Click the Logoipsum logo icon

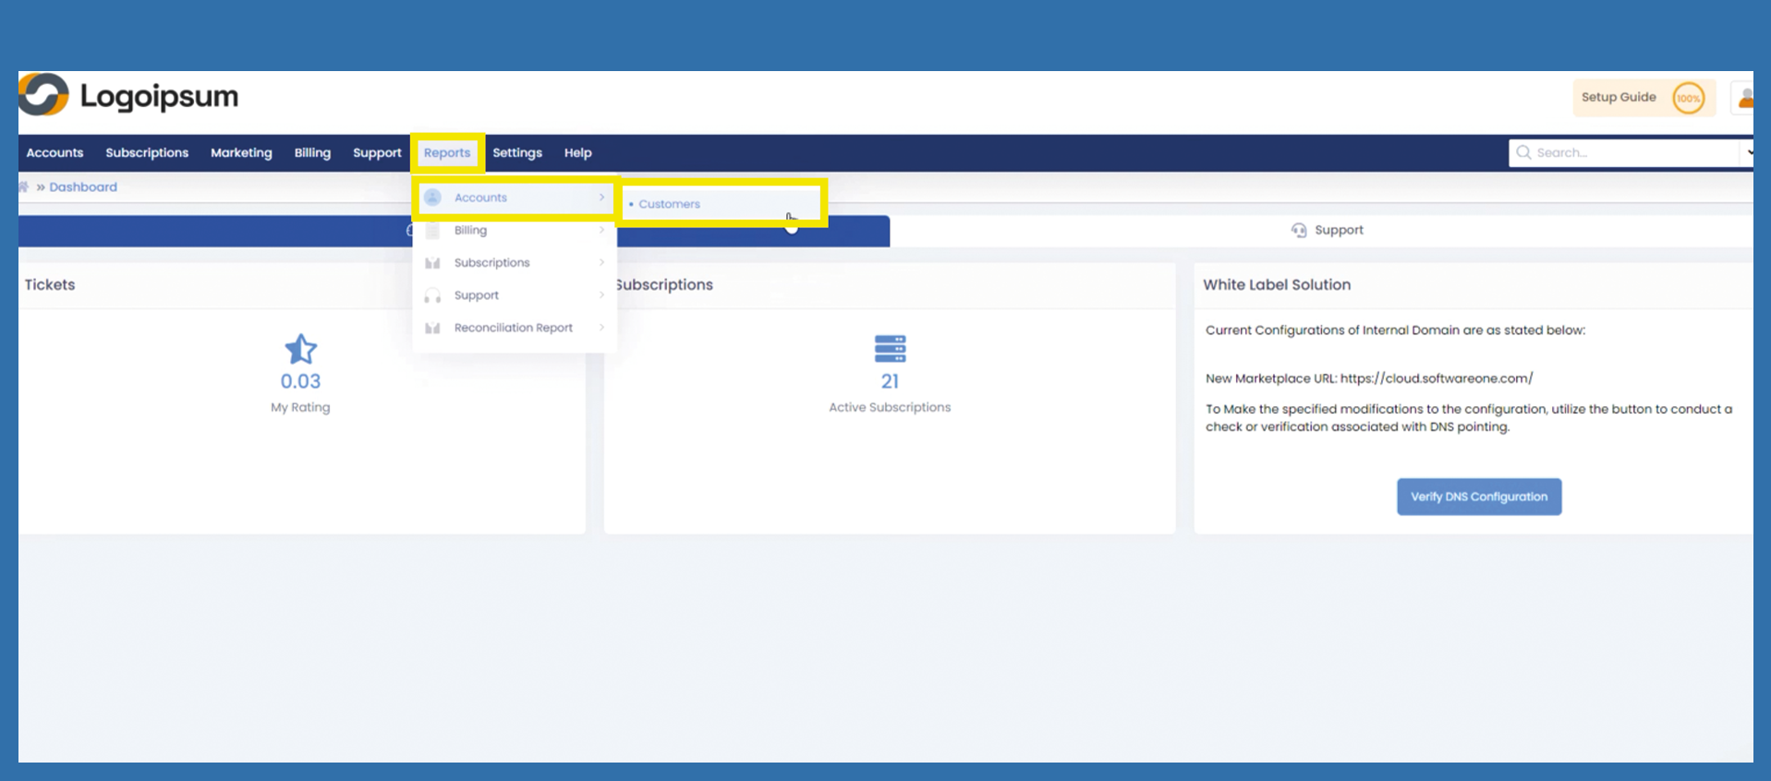coord(43,95)
